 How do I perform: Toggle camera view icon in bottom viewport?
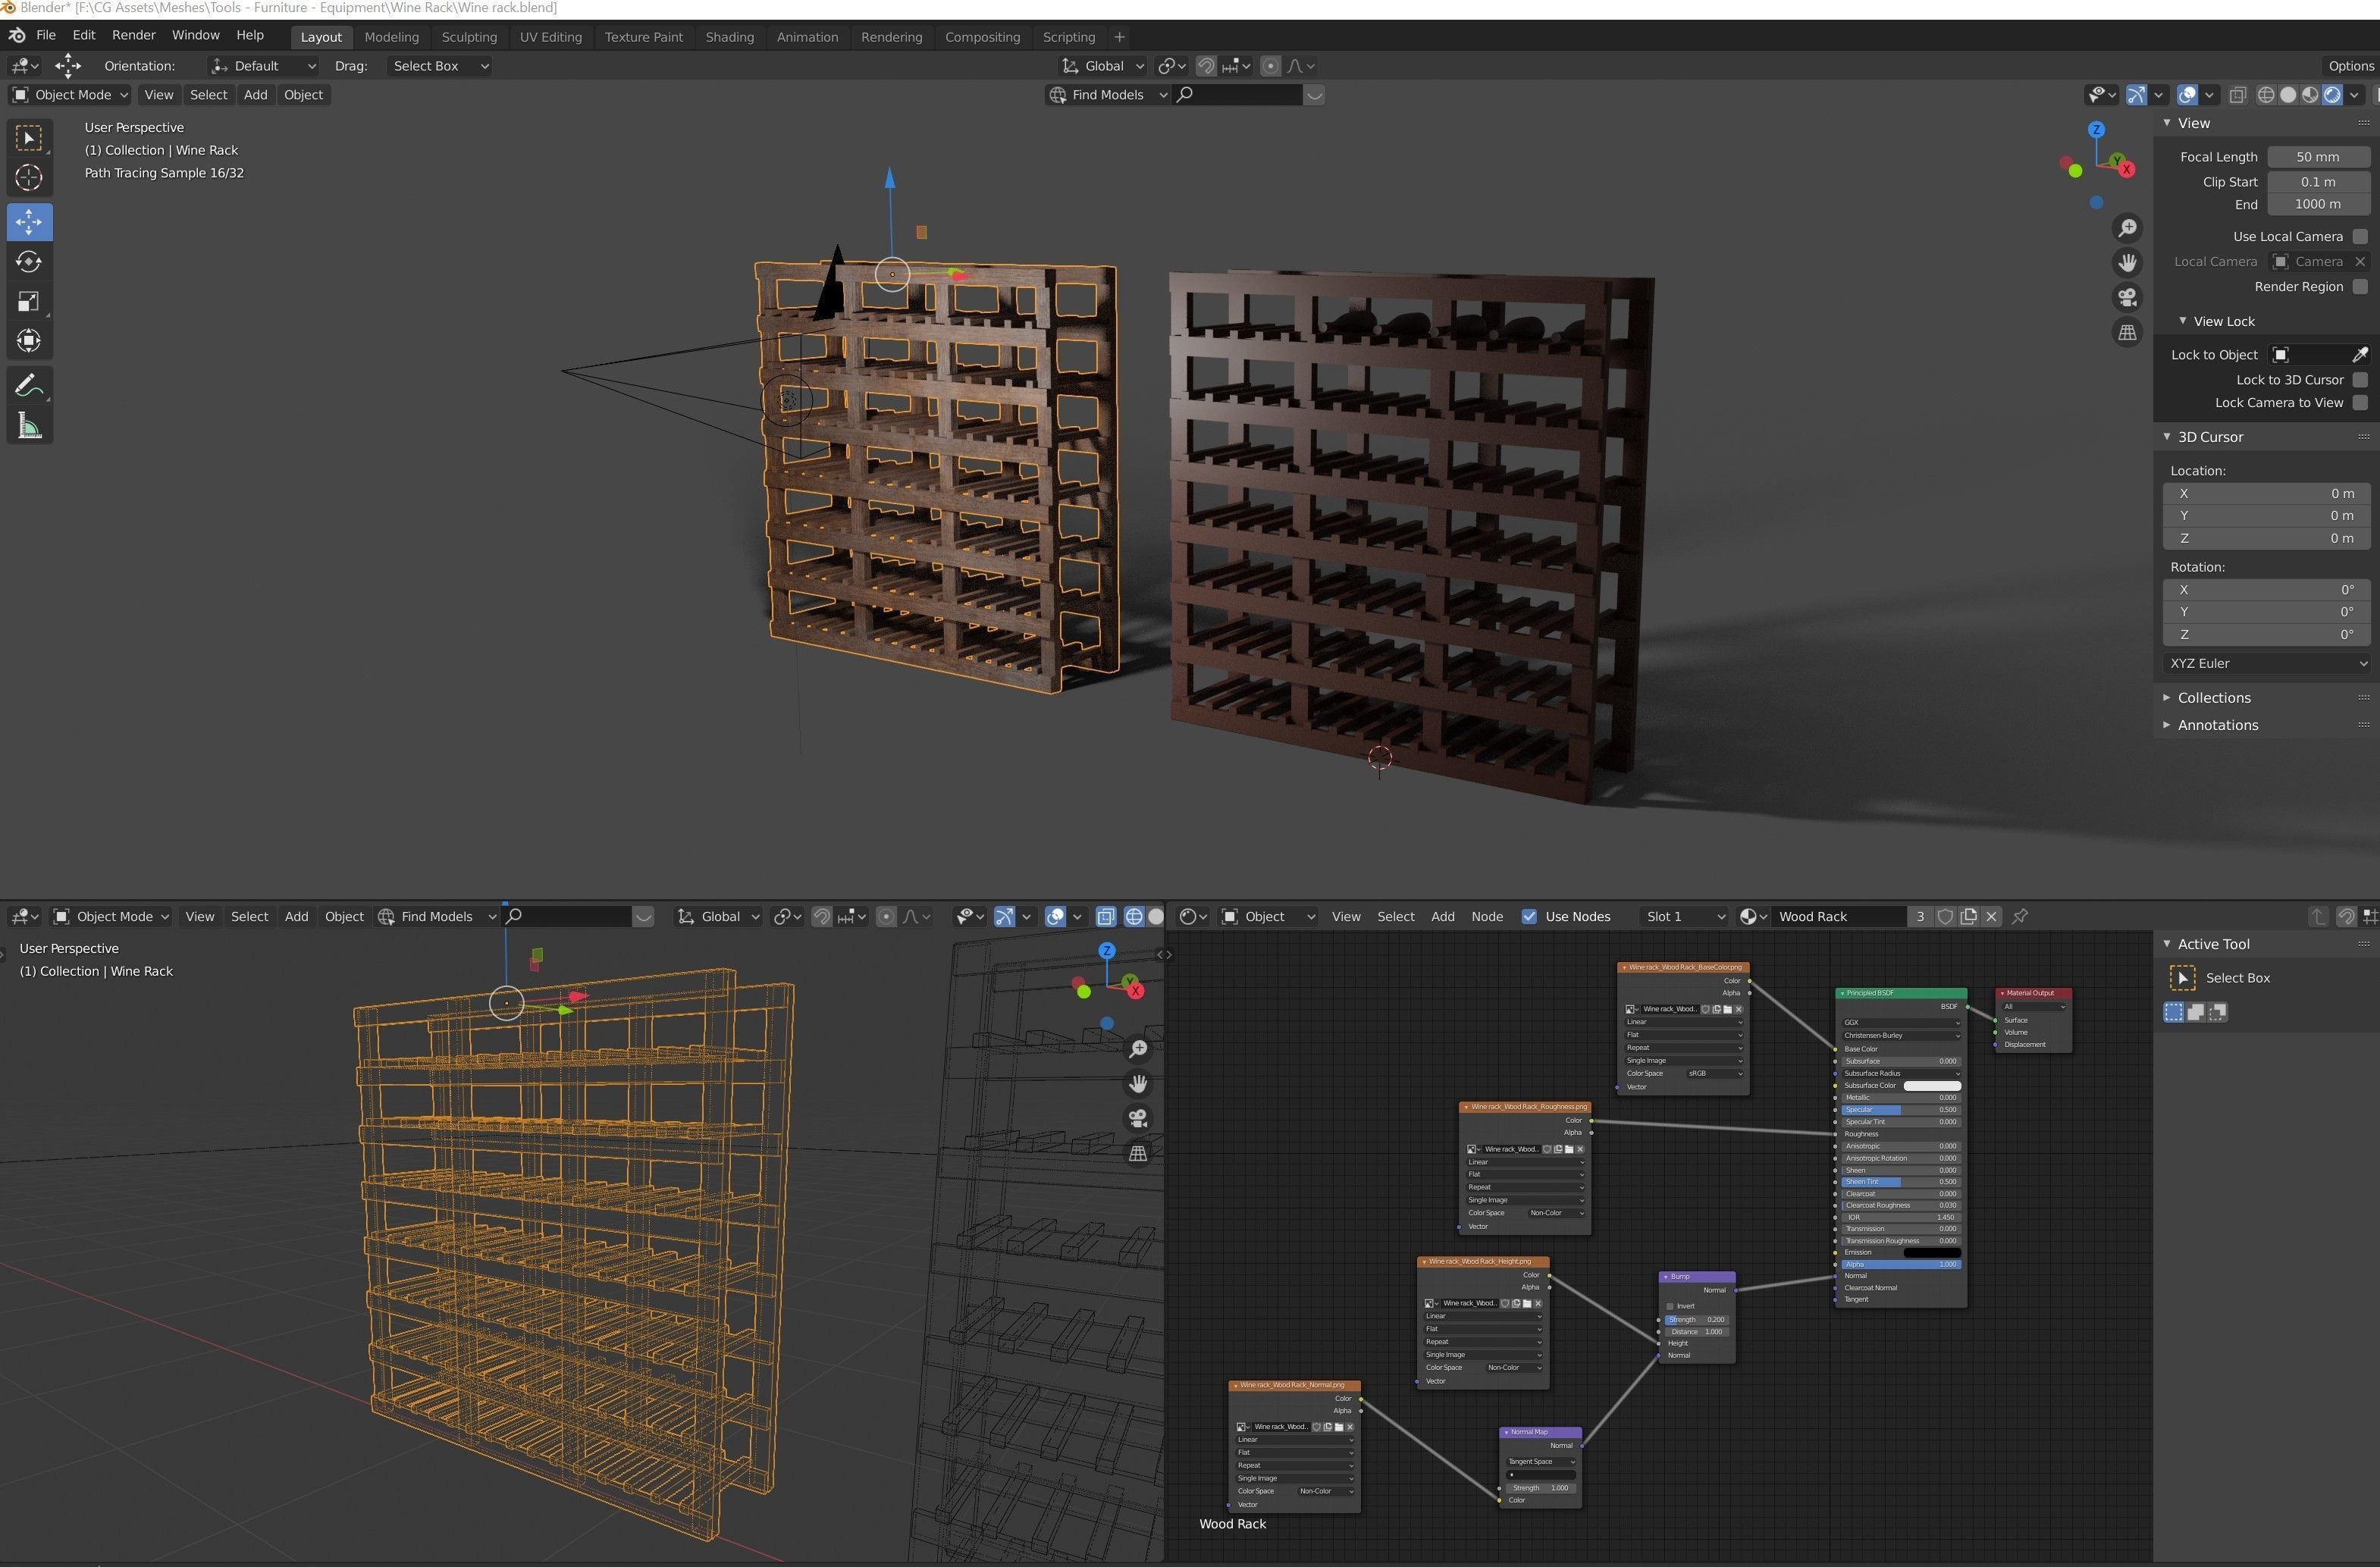(1138, 1119)
